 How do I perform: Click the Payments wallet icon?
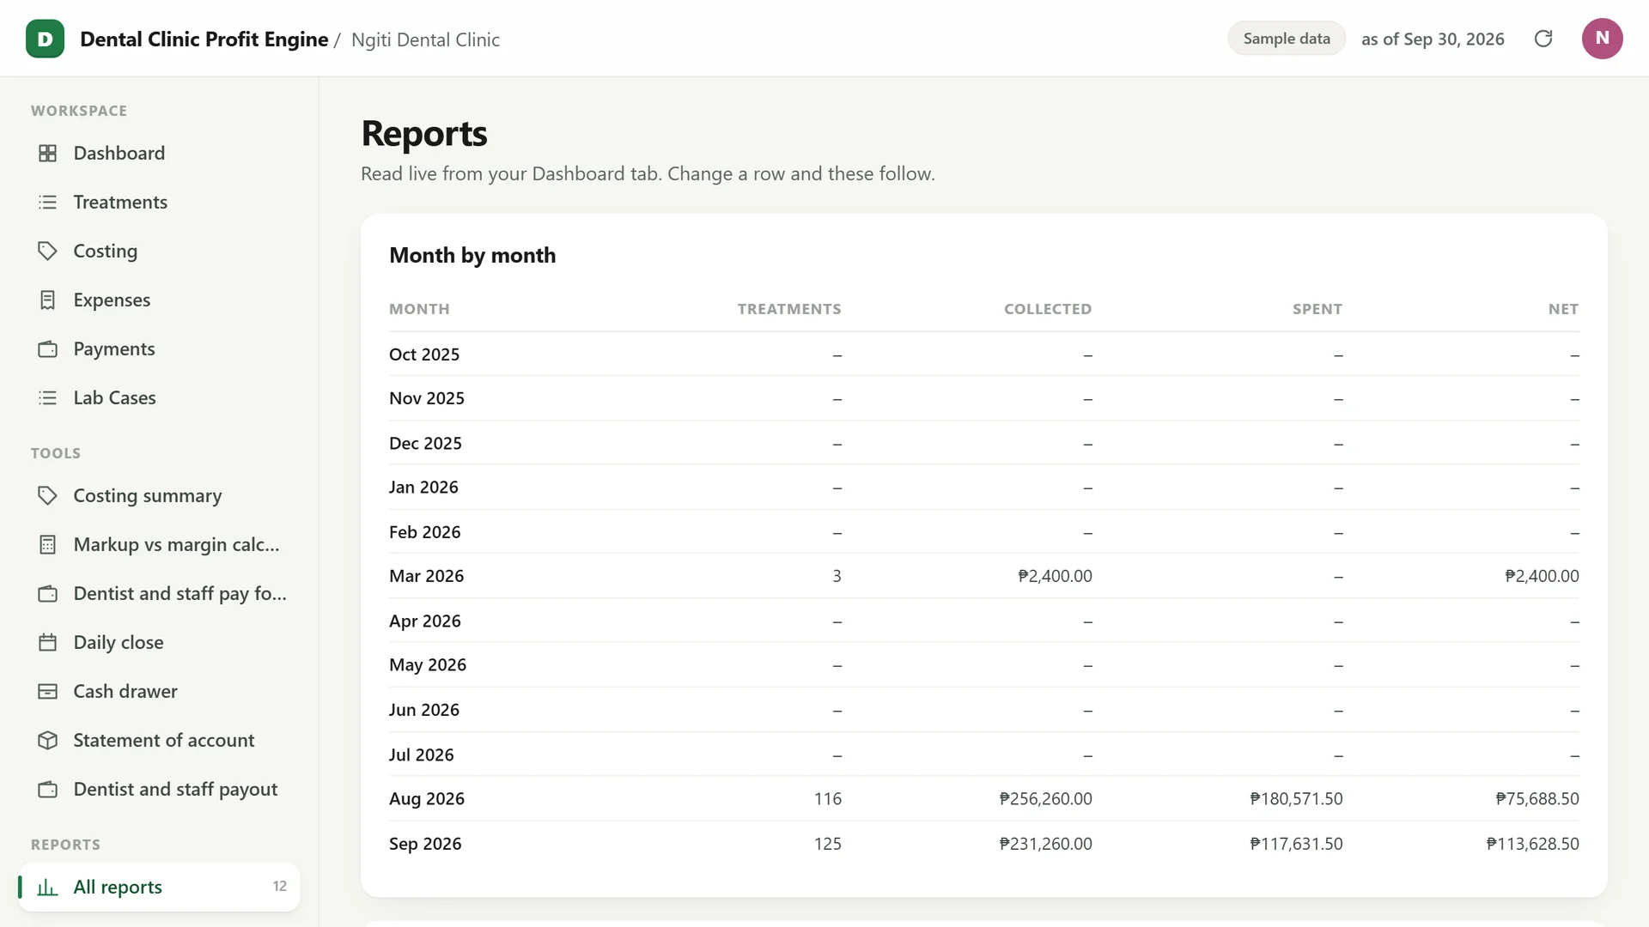point(48,348)
